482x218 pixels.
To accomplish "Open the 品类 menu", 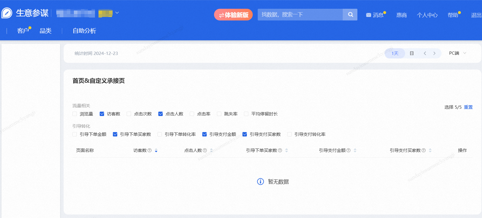I will 45,31.
